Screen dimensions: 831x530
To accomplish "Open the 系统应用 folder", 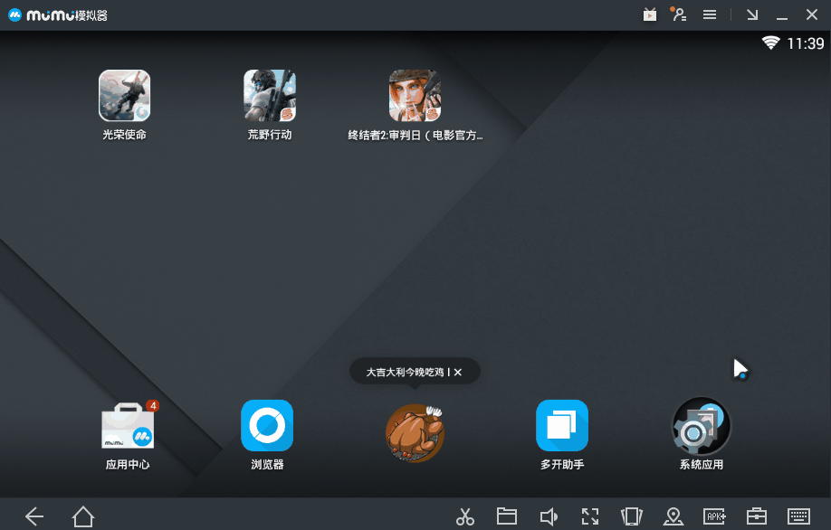I will pyautogui.click(x=702, y=426).
